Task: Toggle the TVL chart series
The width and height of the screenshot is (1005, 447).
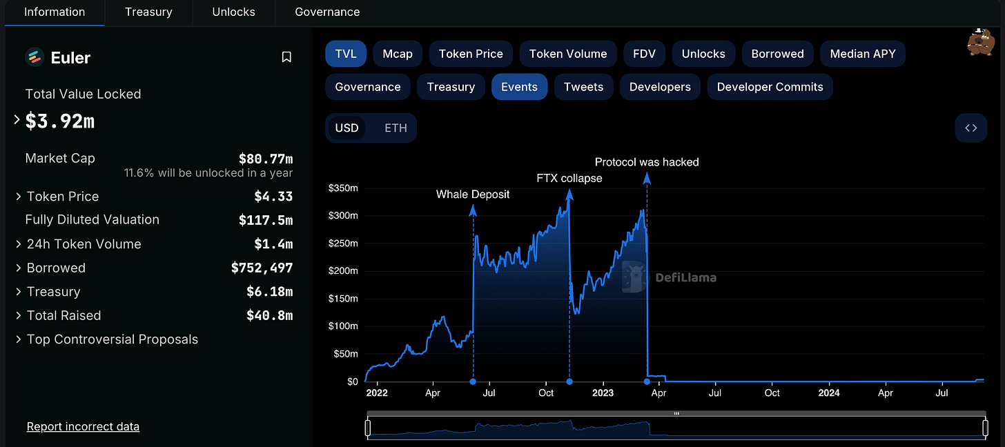Action: [346, 54]
